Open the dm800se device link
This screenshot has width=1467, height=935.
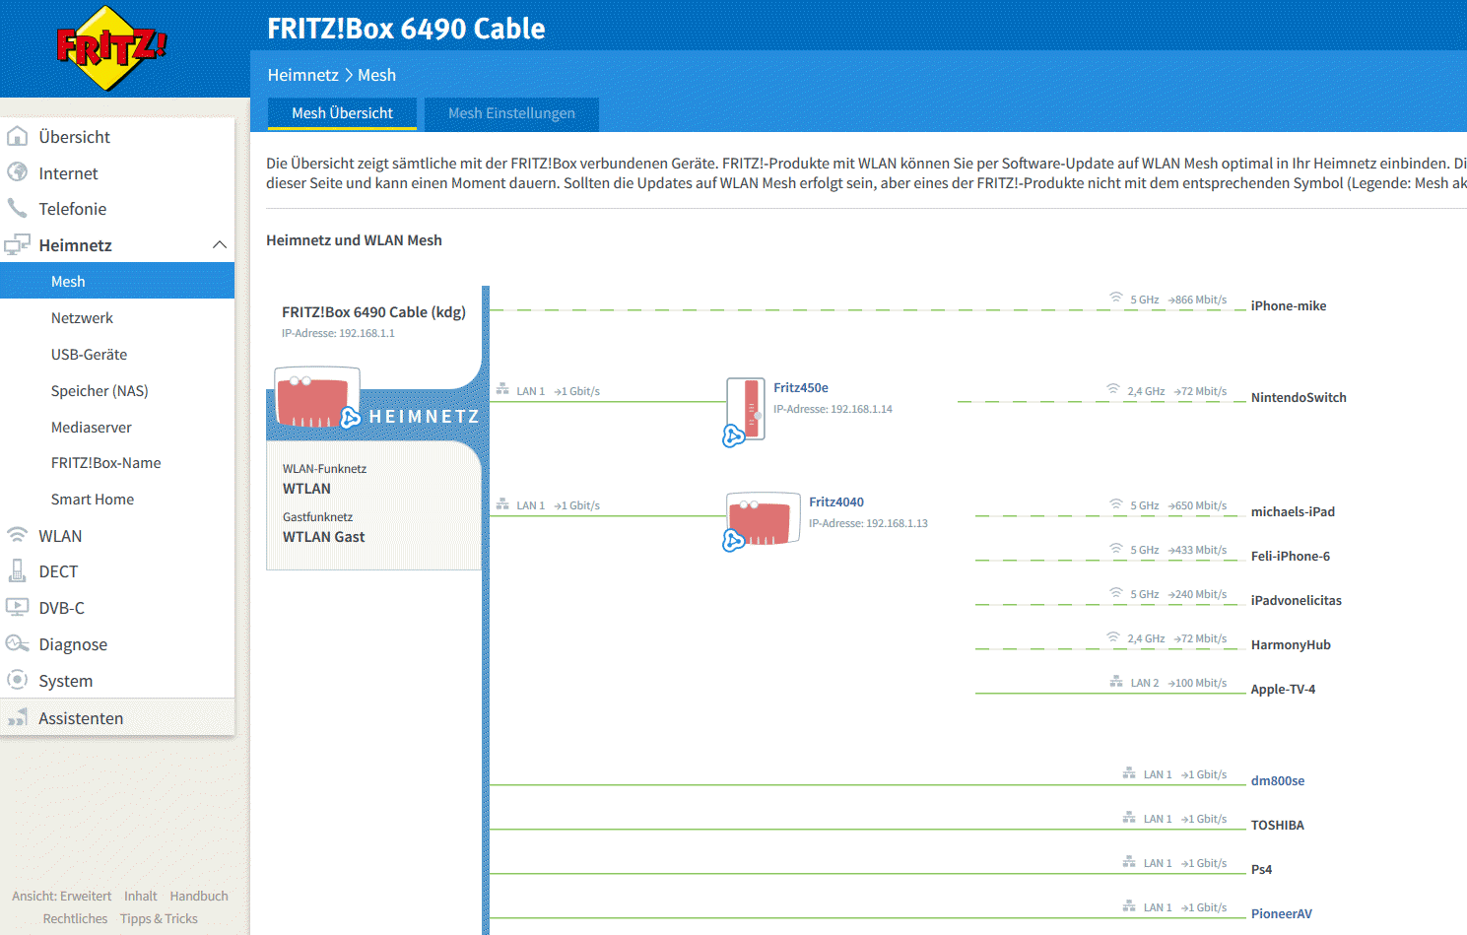coord(1278,780)
